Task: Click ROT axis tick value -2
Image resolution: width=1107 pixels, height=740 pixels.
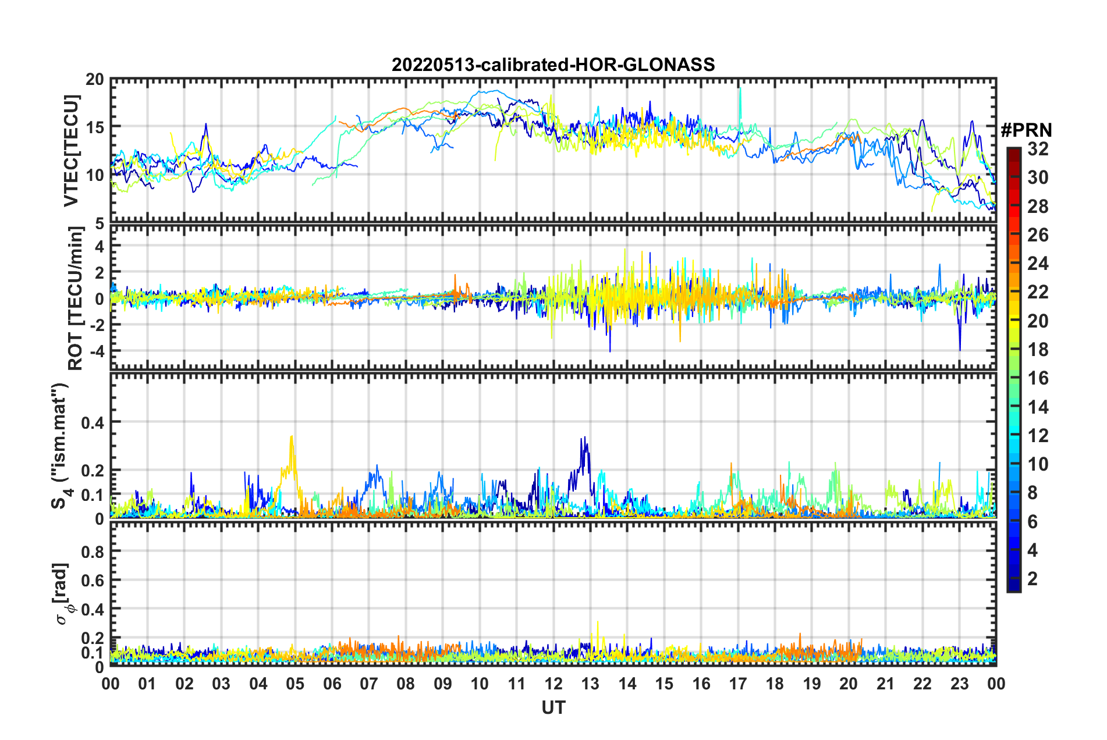Action: pos(97,325)
